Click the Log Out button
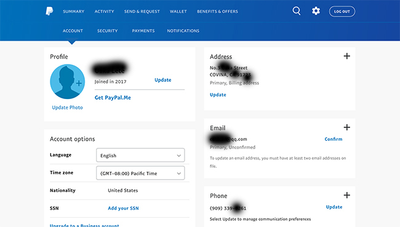400x227 pixels. [342, 12]
